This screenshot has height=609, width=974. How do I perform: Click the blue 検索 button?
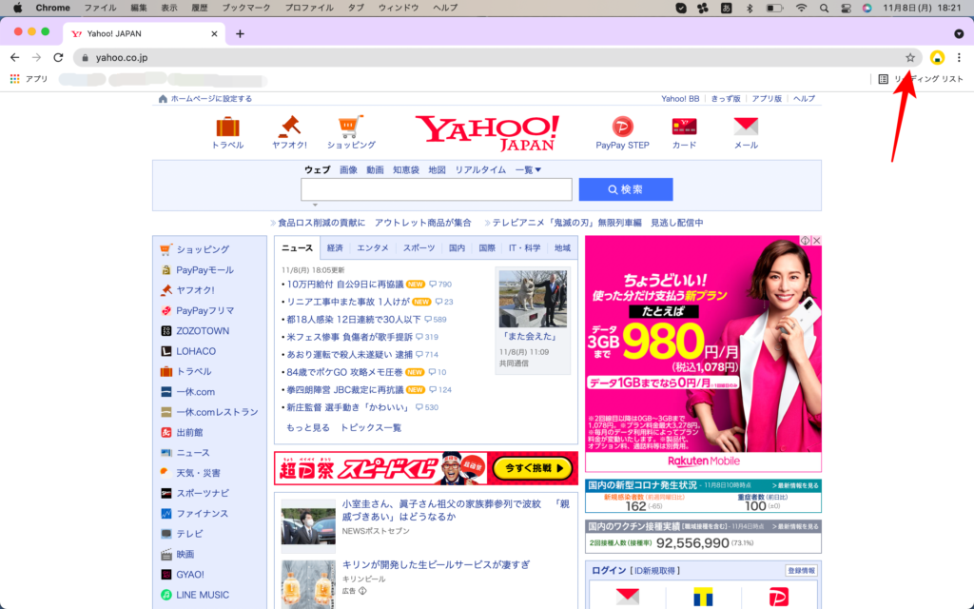(x=626, y=189)
